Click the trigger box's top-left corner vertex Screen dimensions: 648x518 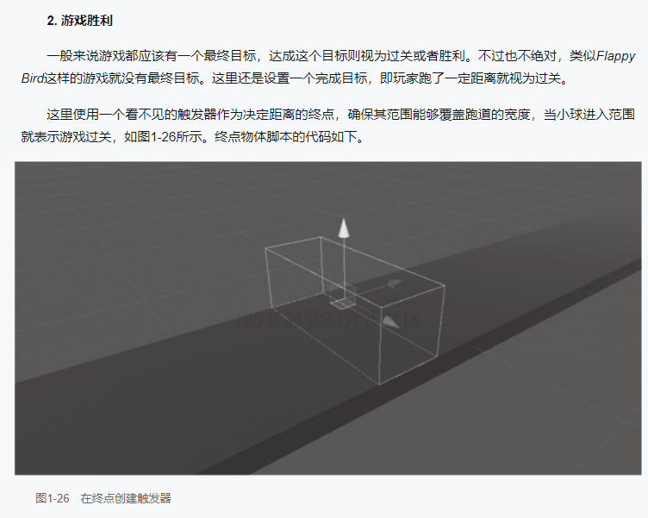tap(265, 248)
